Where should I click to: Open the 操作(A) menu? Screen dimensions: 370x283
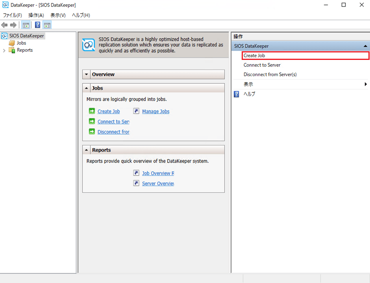coord(36,15)
